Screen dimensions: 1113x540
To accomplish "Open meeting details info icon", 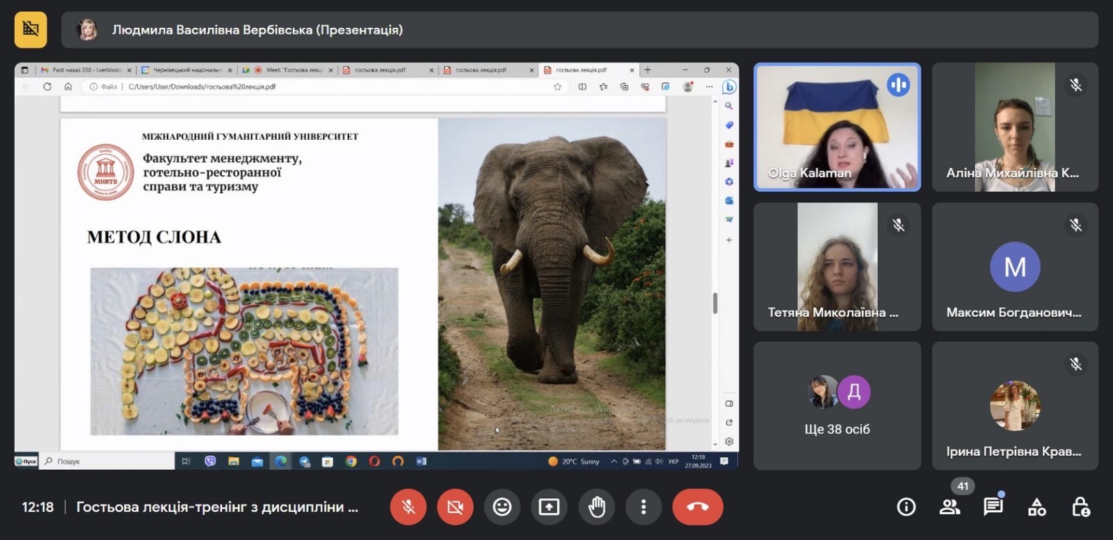I will point(906,507).
